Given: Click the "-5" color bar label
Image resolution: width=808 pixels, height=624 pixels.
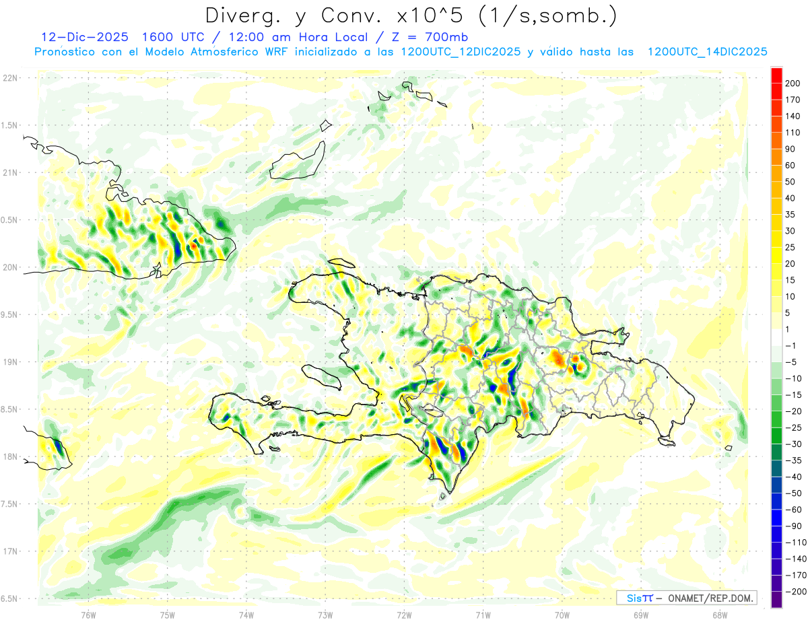Looking at the screenshot, I should coord(793,362).
